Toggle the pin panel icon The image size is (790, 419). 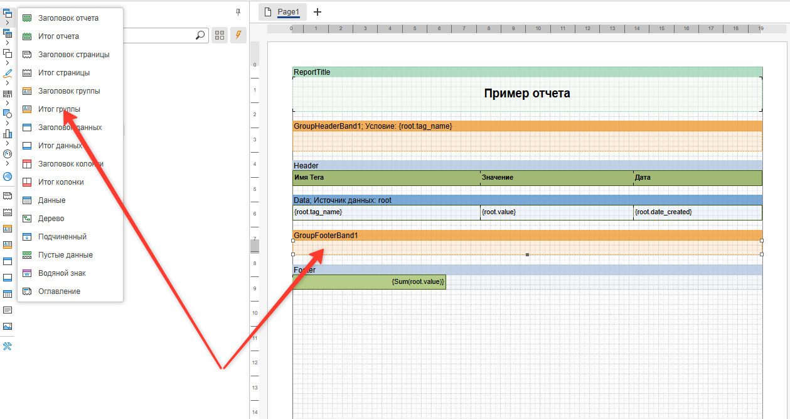(x=238, y=12)
